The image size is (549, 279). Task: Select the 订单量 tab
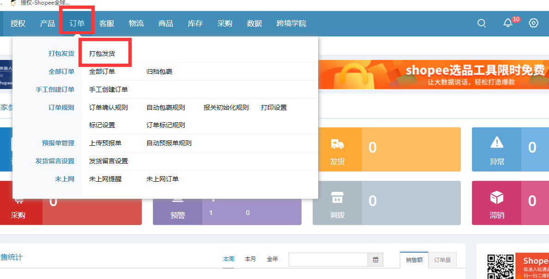point(442,260)
